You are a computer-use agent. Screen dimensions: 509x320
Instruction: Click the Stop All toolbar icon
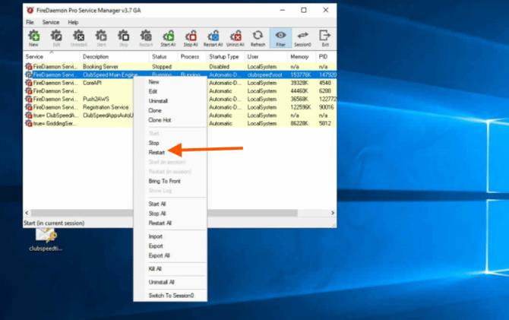pos(191,38)
